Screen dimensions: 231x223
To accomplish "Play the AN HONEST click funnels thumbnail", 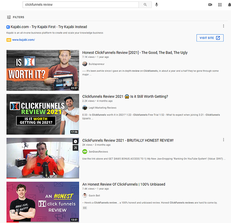I will (x=43, y=202).
